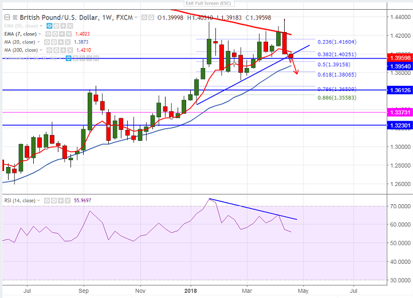
Task: Click the red 1.39598 current price label
Action: coord(400,58)
